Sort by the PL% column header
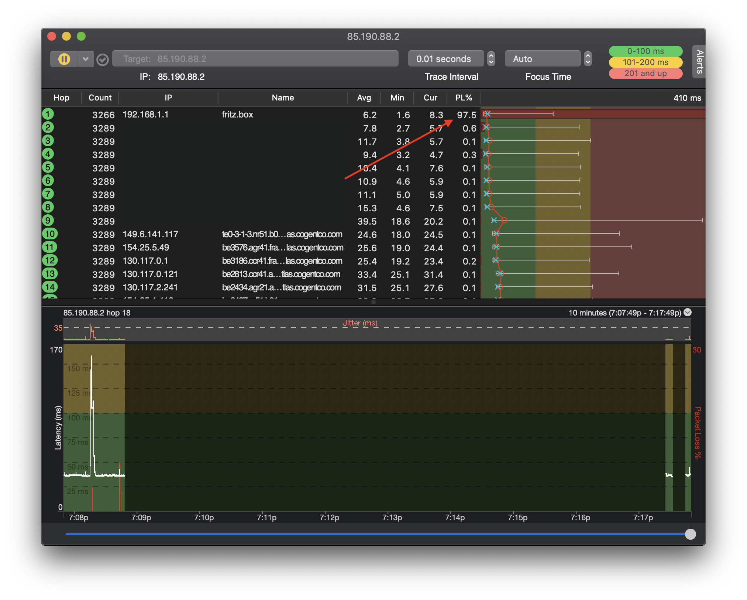The width and height of the screenshot is (747, 600). pyautogui.click(x=464, y=98)
